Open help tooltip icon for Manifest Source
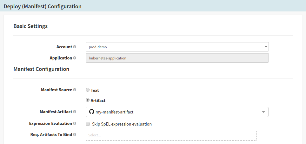The width and height of the screenshot is (306, 144). point(75,90)
